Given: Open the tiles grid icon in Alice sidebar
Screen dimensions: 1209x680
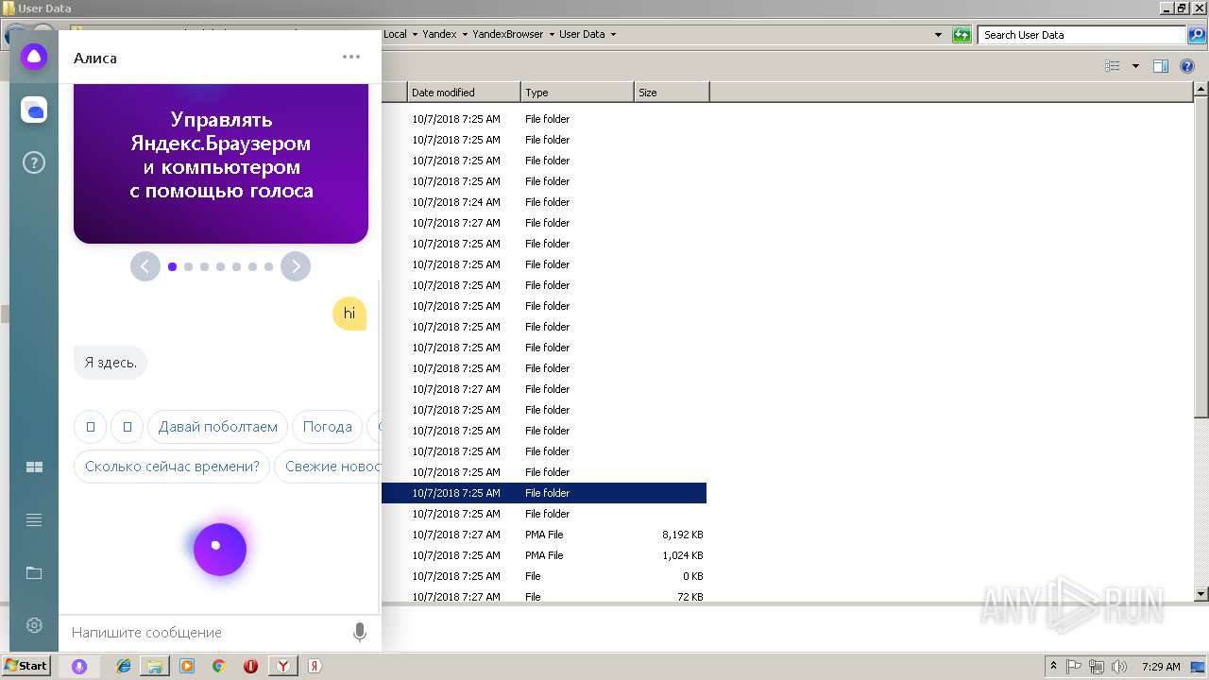Looking at the screenshot, I should pyautogui.click(x=34, y=467).
